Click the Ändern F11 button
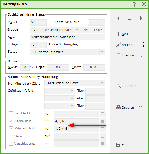This screenshot has height=154, width=149. tap(130, 45)
